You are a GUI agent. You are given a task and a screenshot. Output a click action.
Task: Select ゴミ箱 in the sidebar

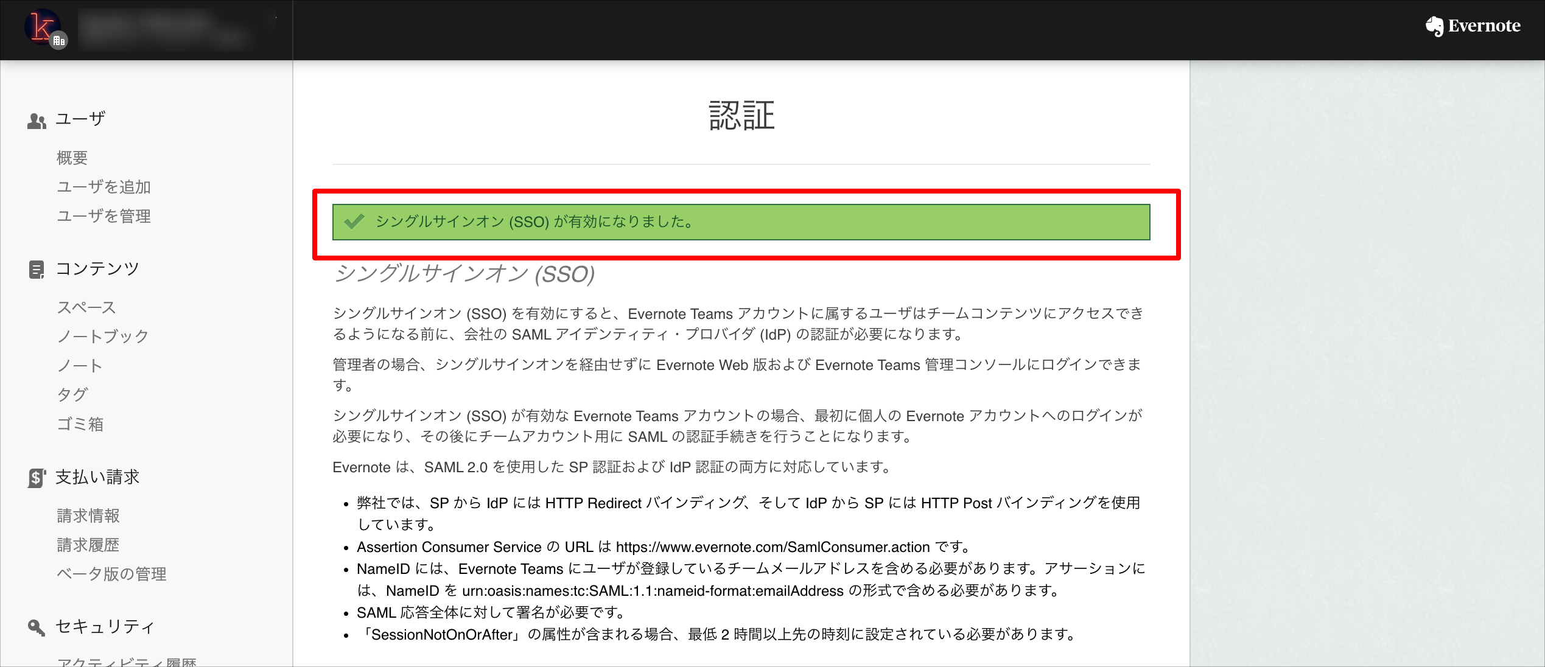click(80, 424)
